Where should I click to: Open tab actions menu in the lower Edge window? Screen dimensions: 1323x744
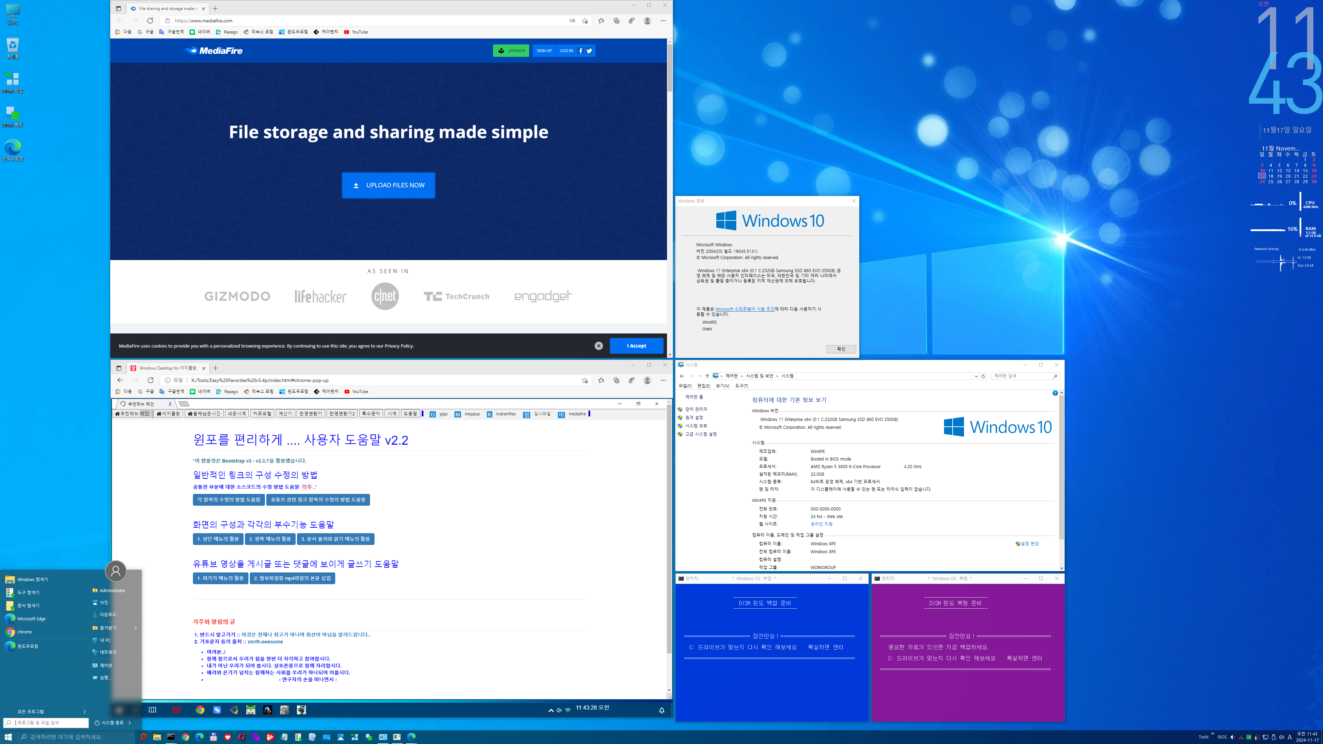[119, 368]
